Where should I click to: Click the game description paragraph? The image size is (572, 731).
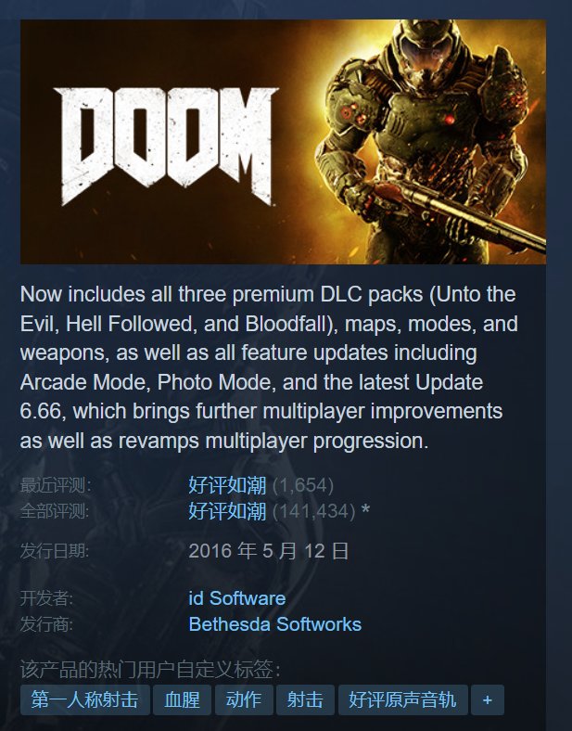(269, 367)
